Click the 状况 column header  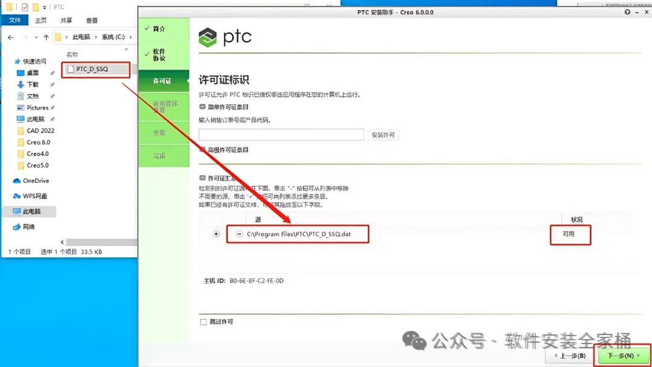(577, 220)
